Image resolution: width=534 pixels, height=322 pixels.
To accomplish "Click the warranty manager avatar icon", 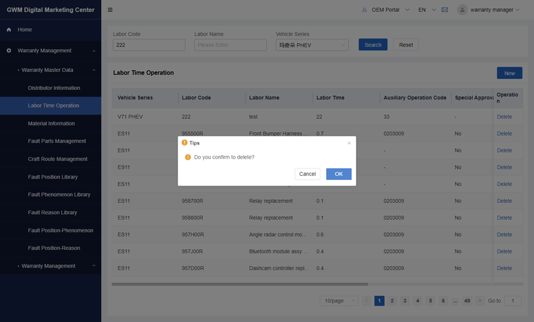I will pyautogui.click(x=462, y=10).
